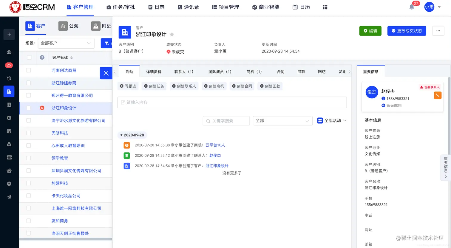
Task: Open 项目管理 in the top navigation
Action: click(225, 7)
